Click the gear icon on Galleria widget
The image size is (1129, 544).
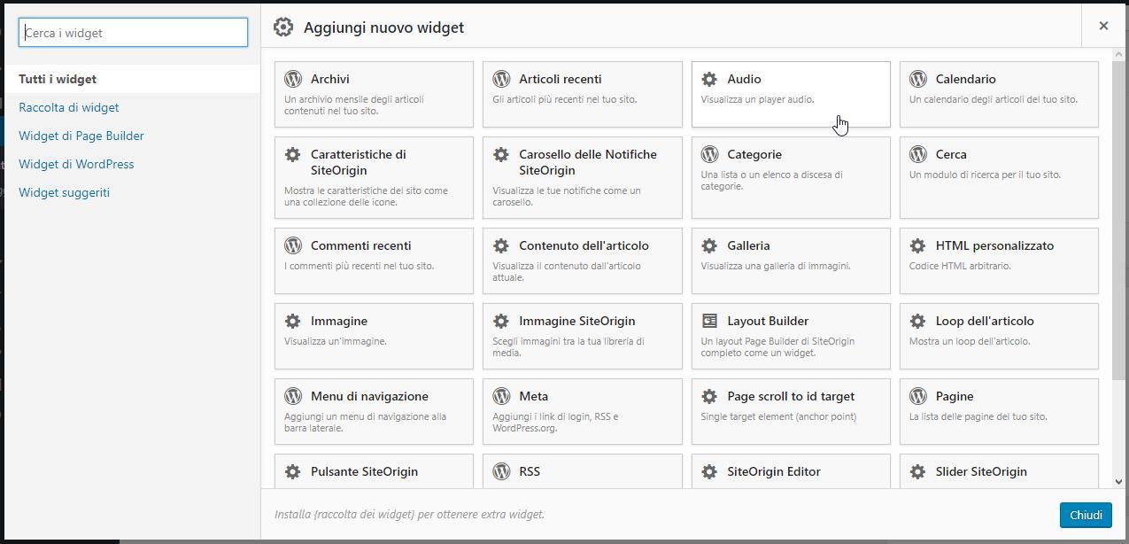coord(709,245)
